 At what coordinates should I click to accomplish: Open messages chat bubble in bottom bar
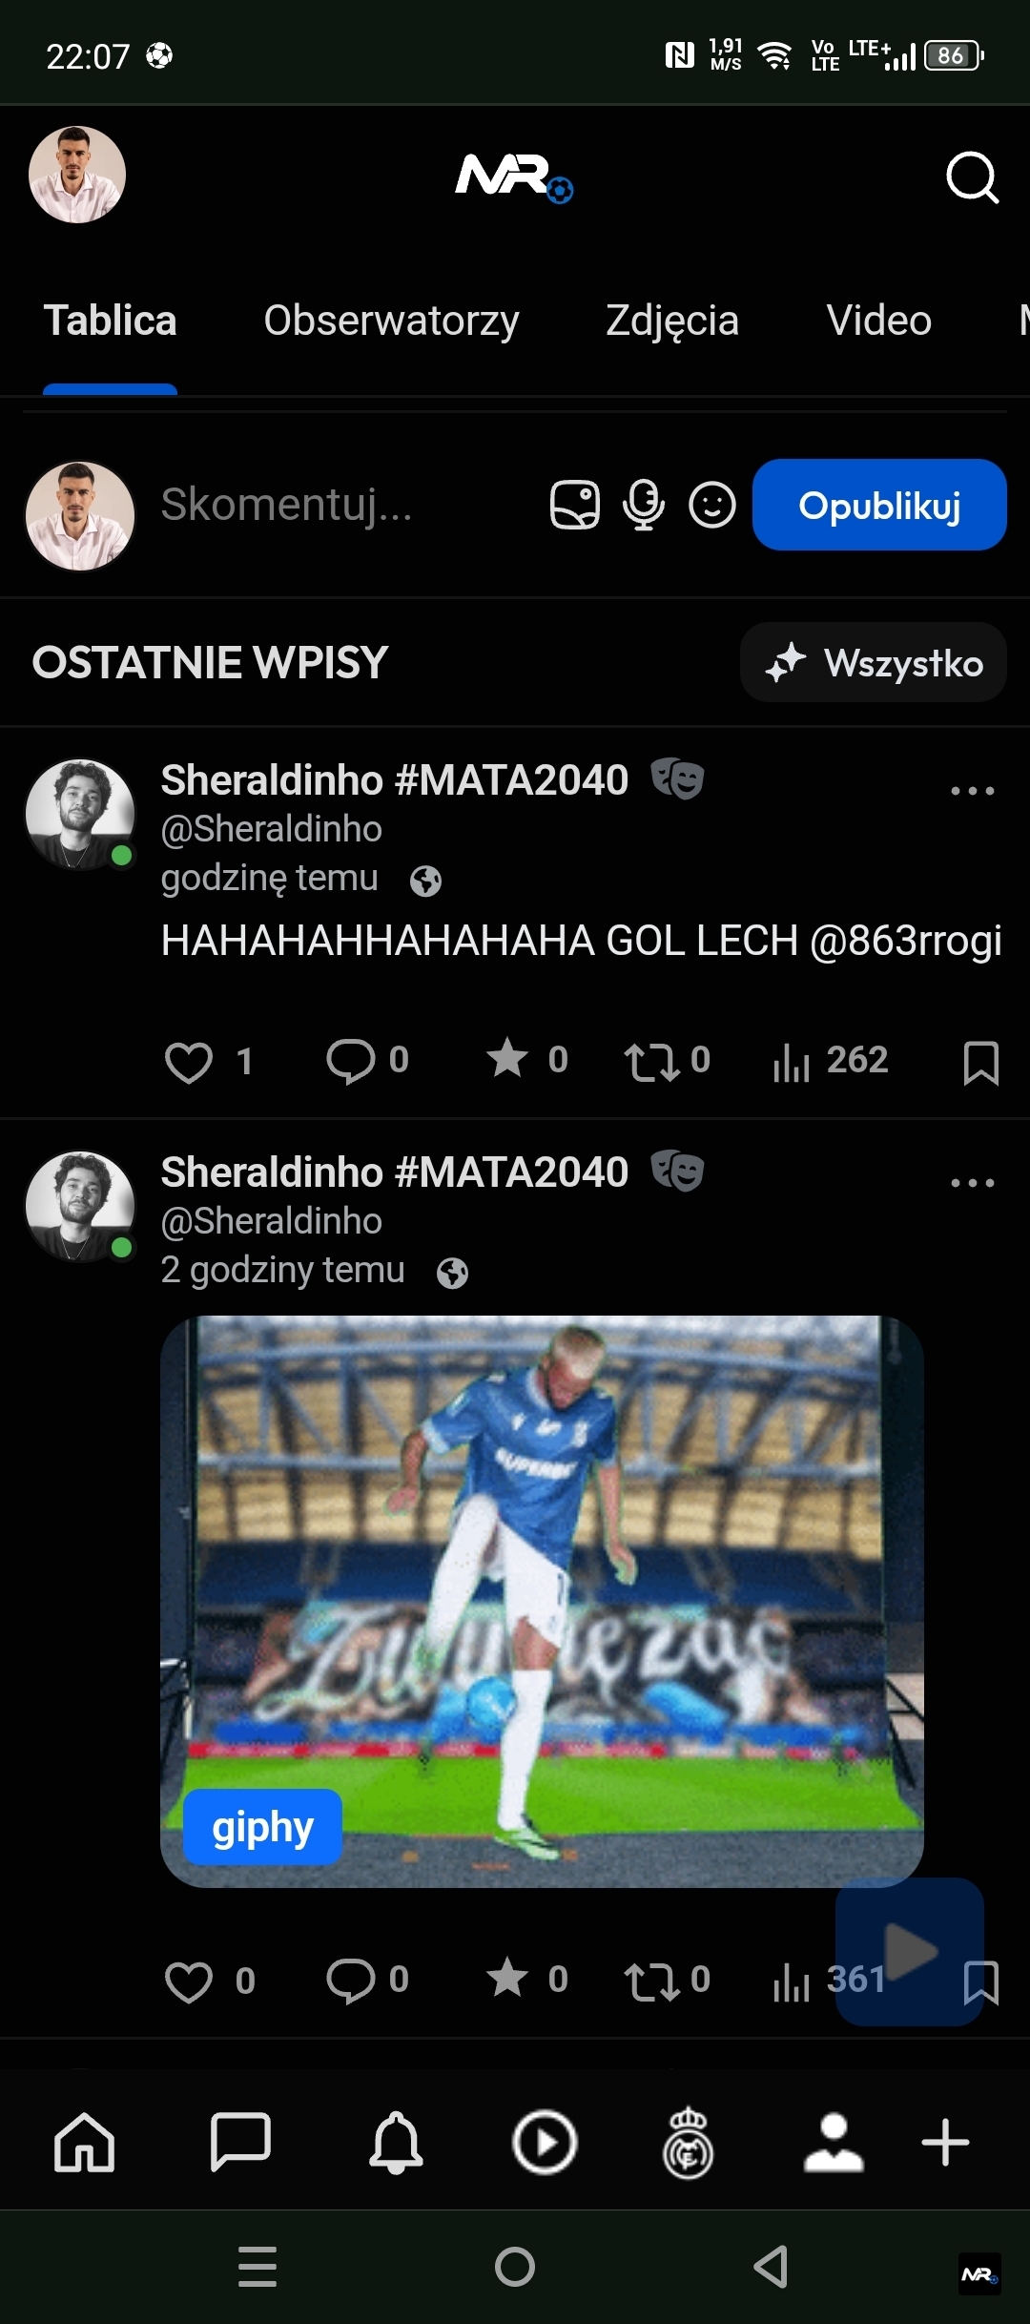239,2143
